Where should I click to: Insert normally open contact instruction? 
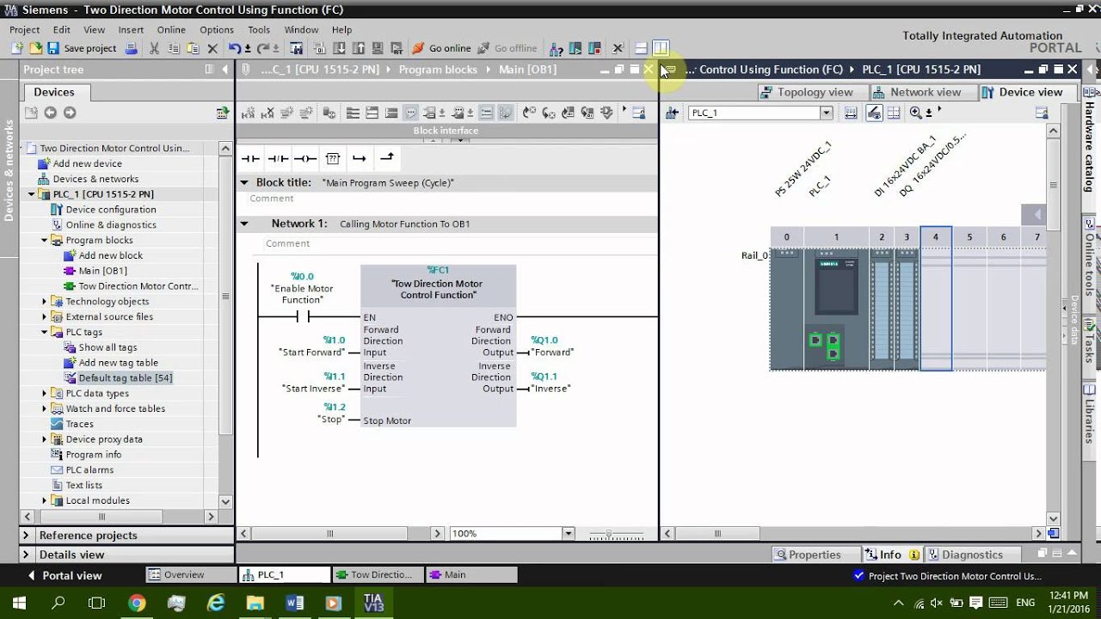click(x=250, y=158)
